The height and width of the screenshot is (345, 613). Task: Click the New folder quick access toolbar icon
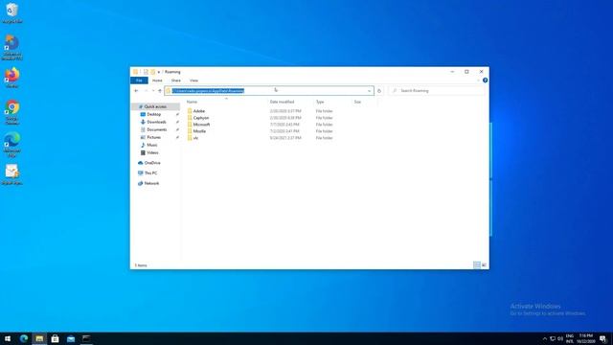tap(153, 72)
